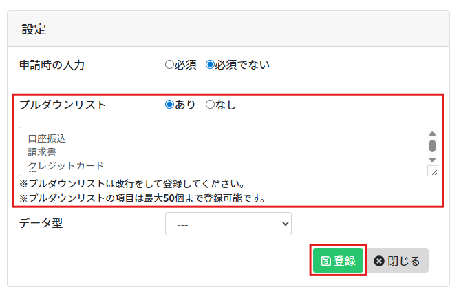Close the dialog with 閉じる button
This screenshot has height=294, width=461.
coord(398,261)
